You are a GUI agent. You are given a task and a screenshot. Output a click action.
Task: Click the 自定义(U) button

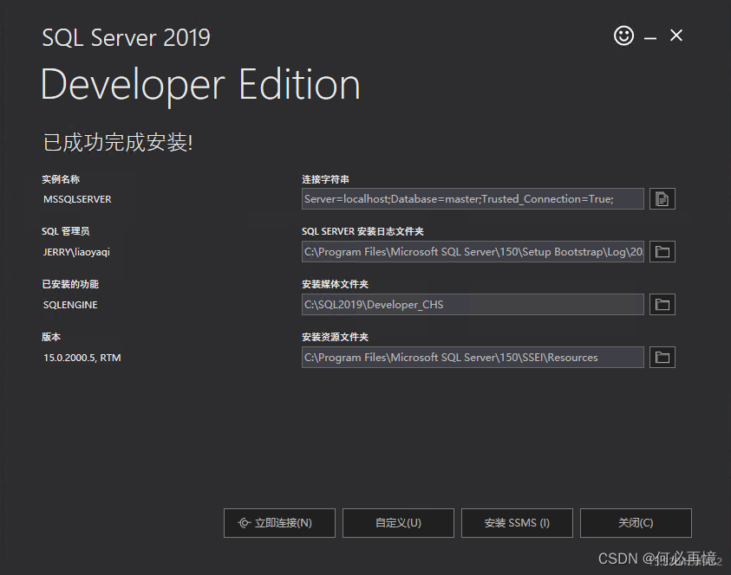click(398, 523)
